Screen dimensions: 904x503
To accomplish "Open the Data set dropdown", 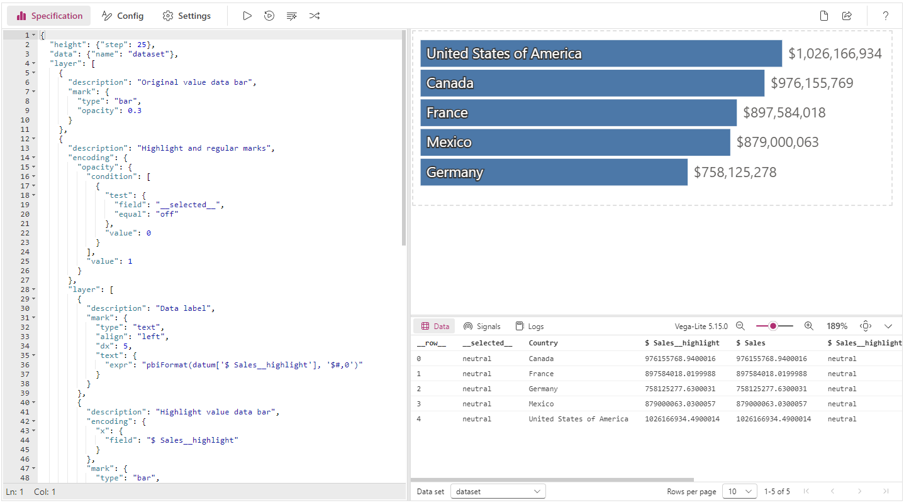I will (498, 491).
